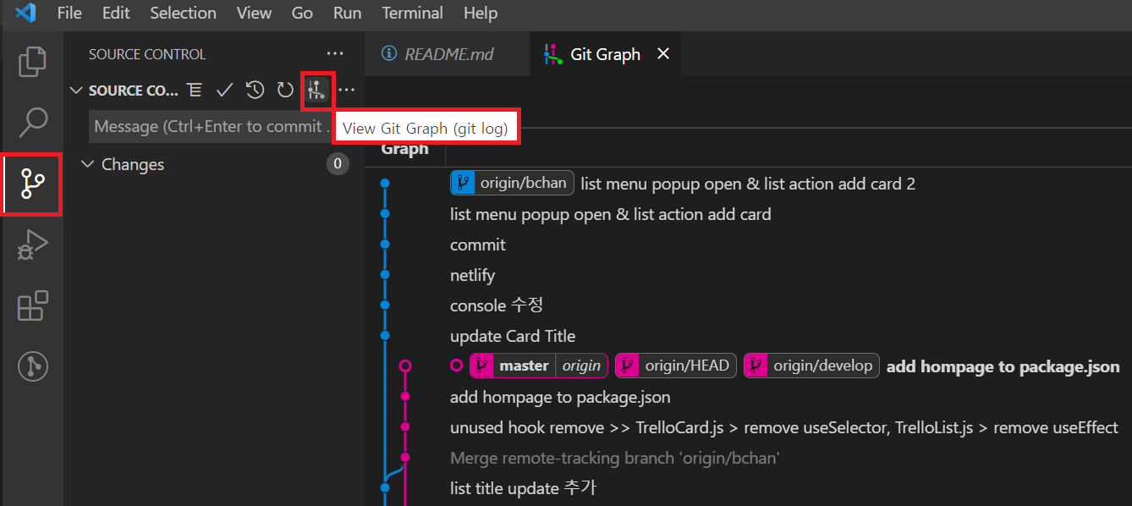
Task: Click the origin/develop branch label
Action: [811, 366]
